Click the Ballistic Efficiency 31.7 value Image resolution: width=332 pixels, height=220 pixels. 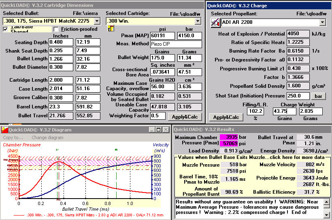pyautogui.click(x=306, y=192)
